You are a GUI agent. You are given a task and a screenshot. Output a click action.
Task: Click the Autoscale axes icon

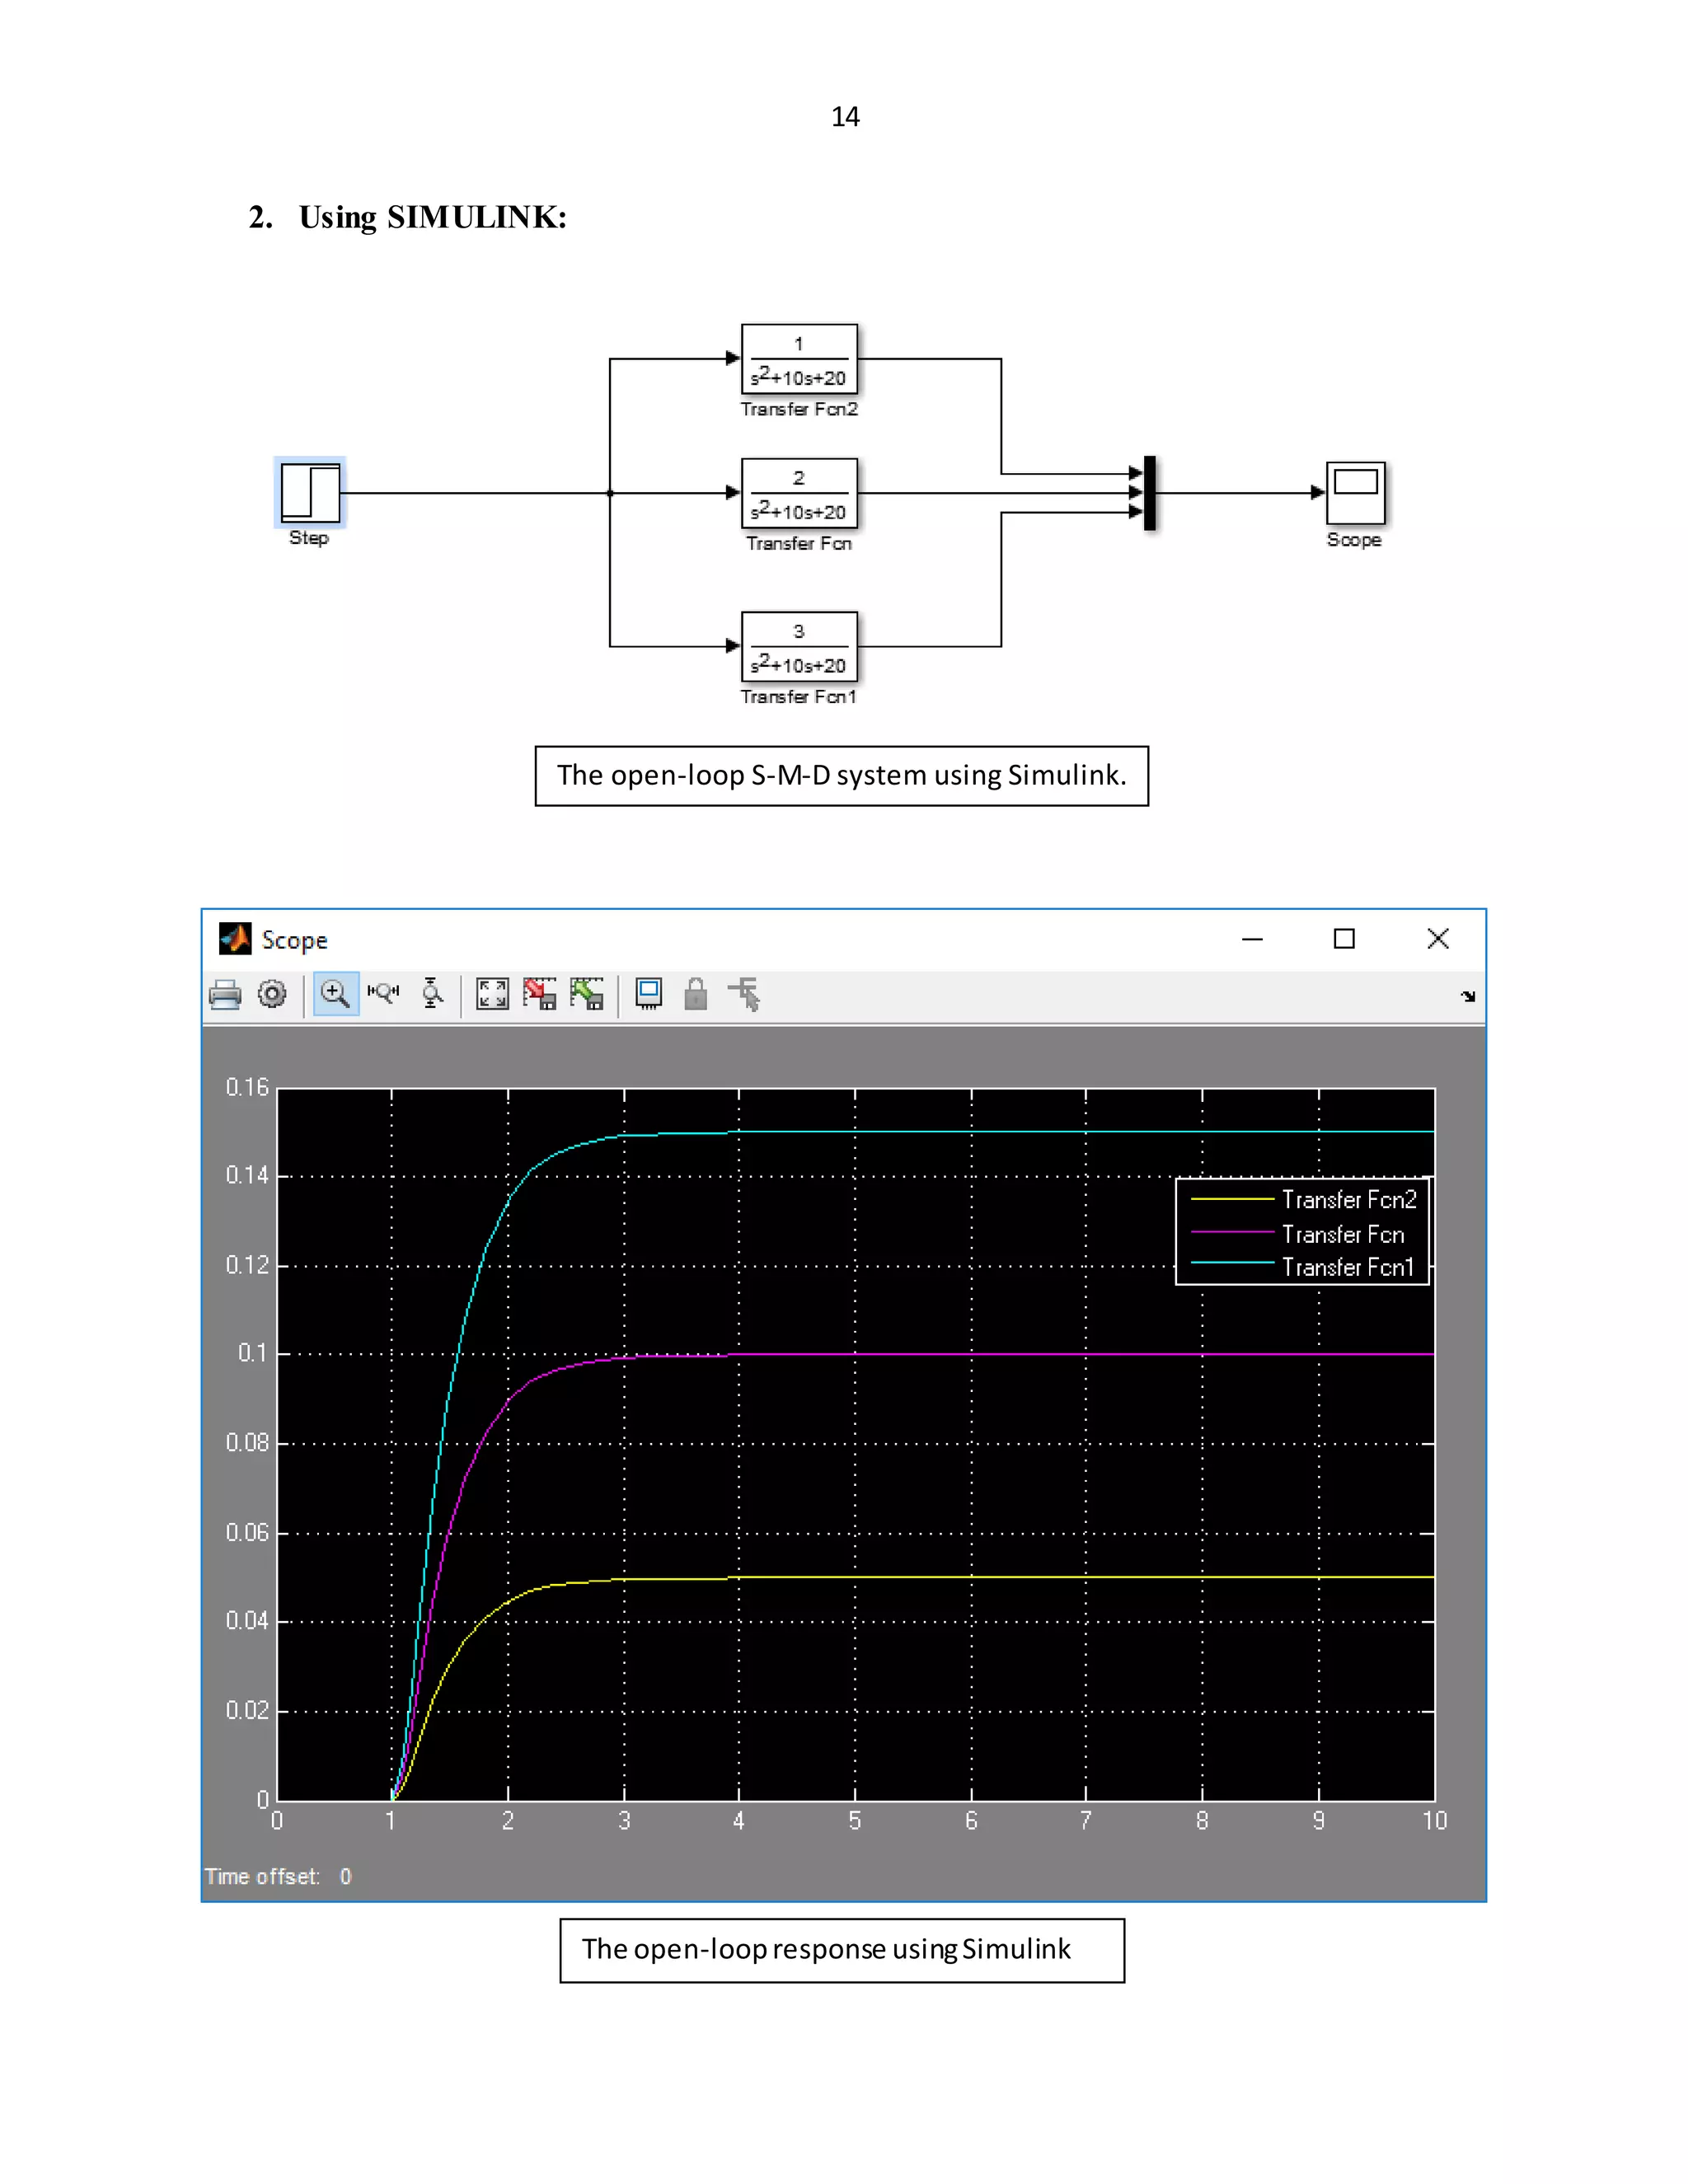click(x=492, y=995)
